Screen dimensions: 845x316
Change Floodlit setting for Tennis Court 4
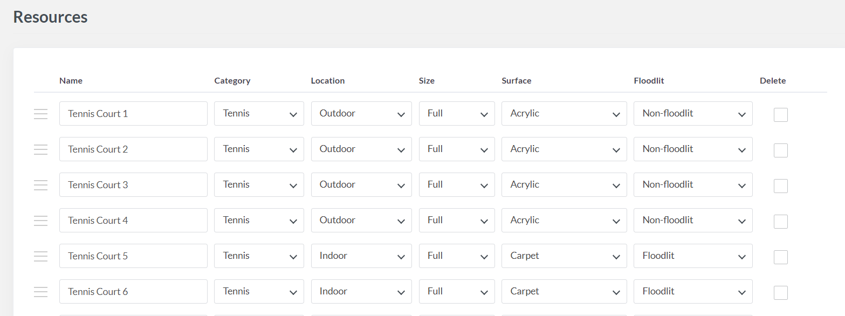pyautogui.click(x=692, y=221)
